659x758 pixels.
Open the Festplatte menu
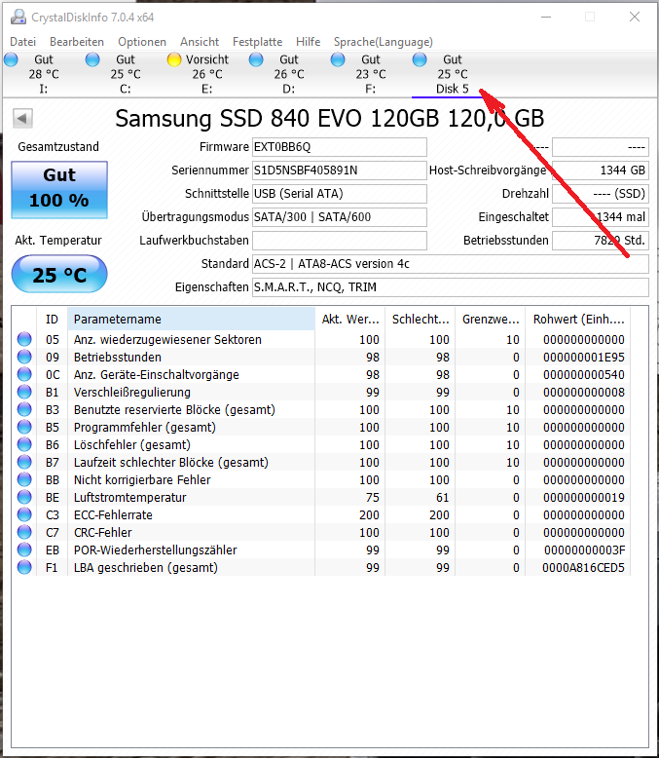tap(258, 42)
